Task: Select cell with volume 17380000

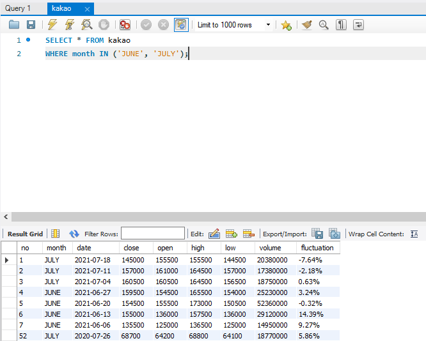Action: pos(276,271)
